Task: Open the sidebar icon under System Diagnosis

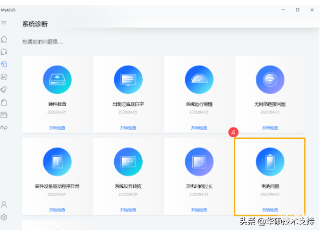Action: tap(4, 77)
